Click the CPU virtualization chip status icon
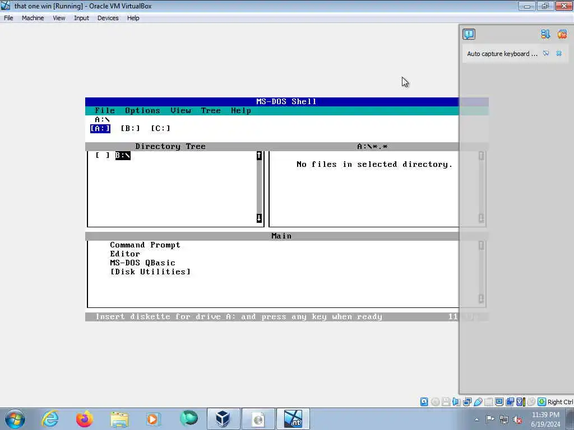This screenshot has height=430, width=574. pyautogui.click(x=520, y=402)
